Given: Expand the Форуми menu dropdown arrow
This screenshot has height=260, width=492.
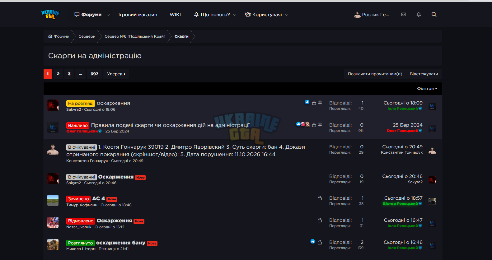Looking at the screenshot, I should click(108, 15).
